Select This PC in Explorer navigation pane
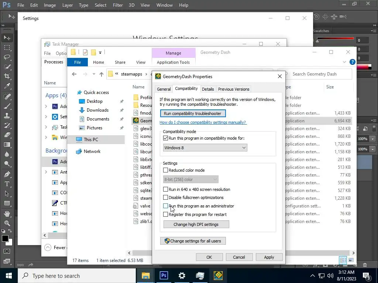The image size is (378, 283). click(96, 140)
